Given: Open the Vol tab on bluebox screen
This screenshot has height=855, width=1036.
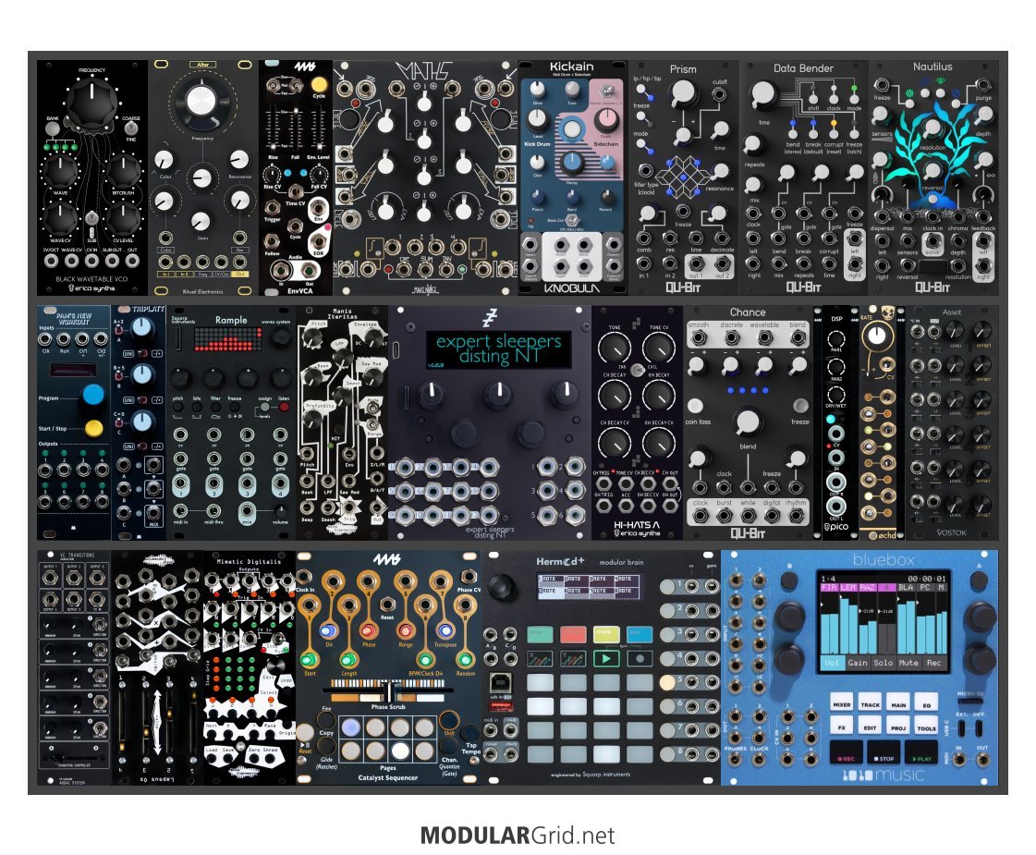Looking at the screenshot, I should click(833, 662).
